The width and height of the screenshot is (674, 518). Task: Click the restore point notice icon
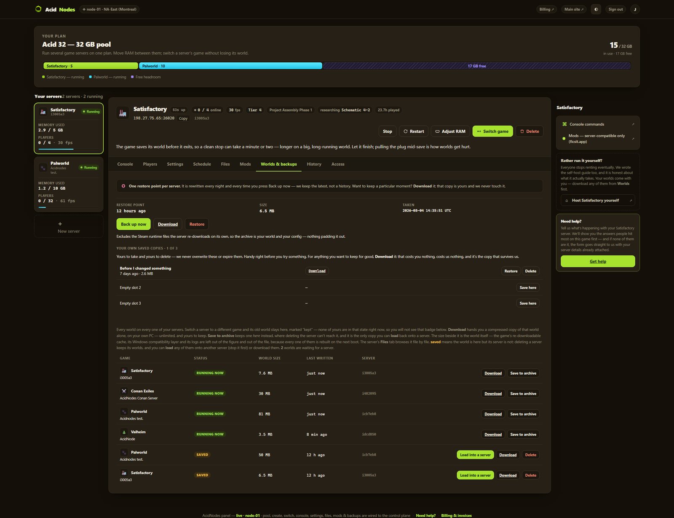point(123,186)
